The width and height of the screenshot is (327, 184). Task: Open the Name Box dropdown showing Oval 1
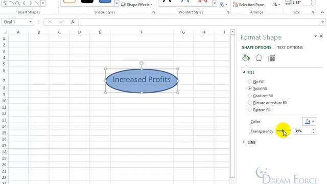point(31,21)
